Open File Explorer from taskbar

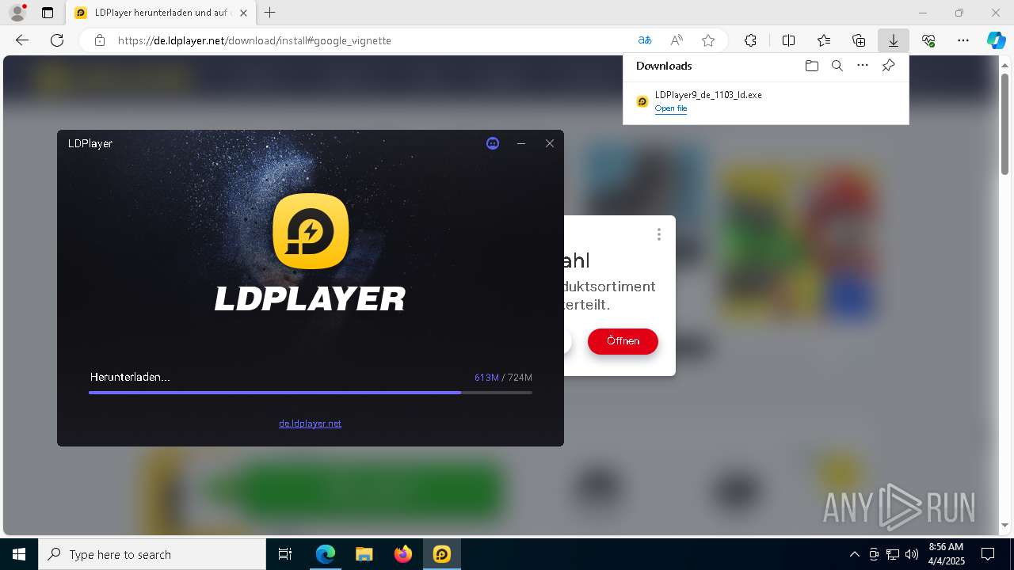(x=364, y=554)
